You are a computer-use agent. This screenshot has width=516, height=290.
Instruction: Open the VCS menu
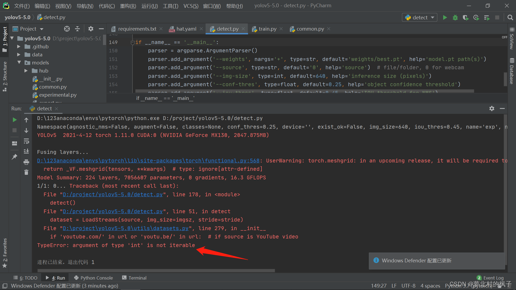click(191, 6)
